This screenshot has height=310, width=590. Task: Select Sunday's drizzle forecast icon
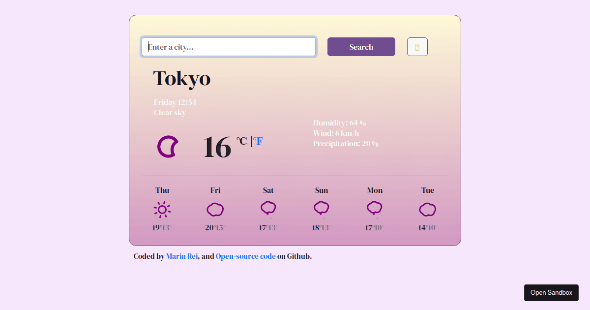322,209
